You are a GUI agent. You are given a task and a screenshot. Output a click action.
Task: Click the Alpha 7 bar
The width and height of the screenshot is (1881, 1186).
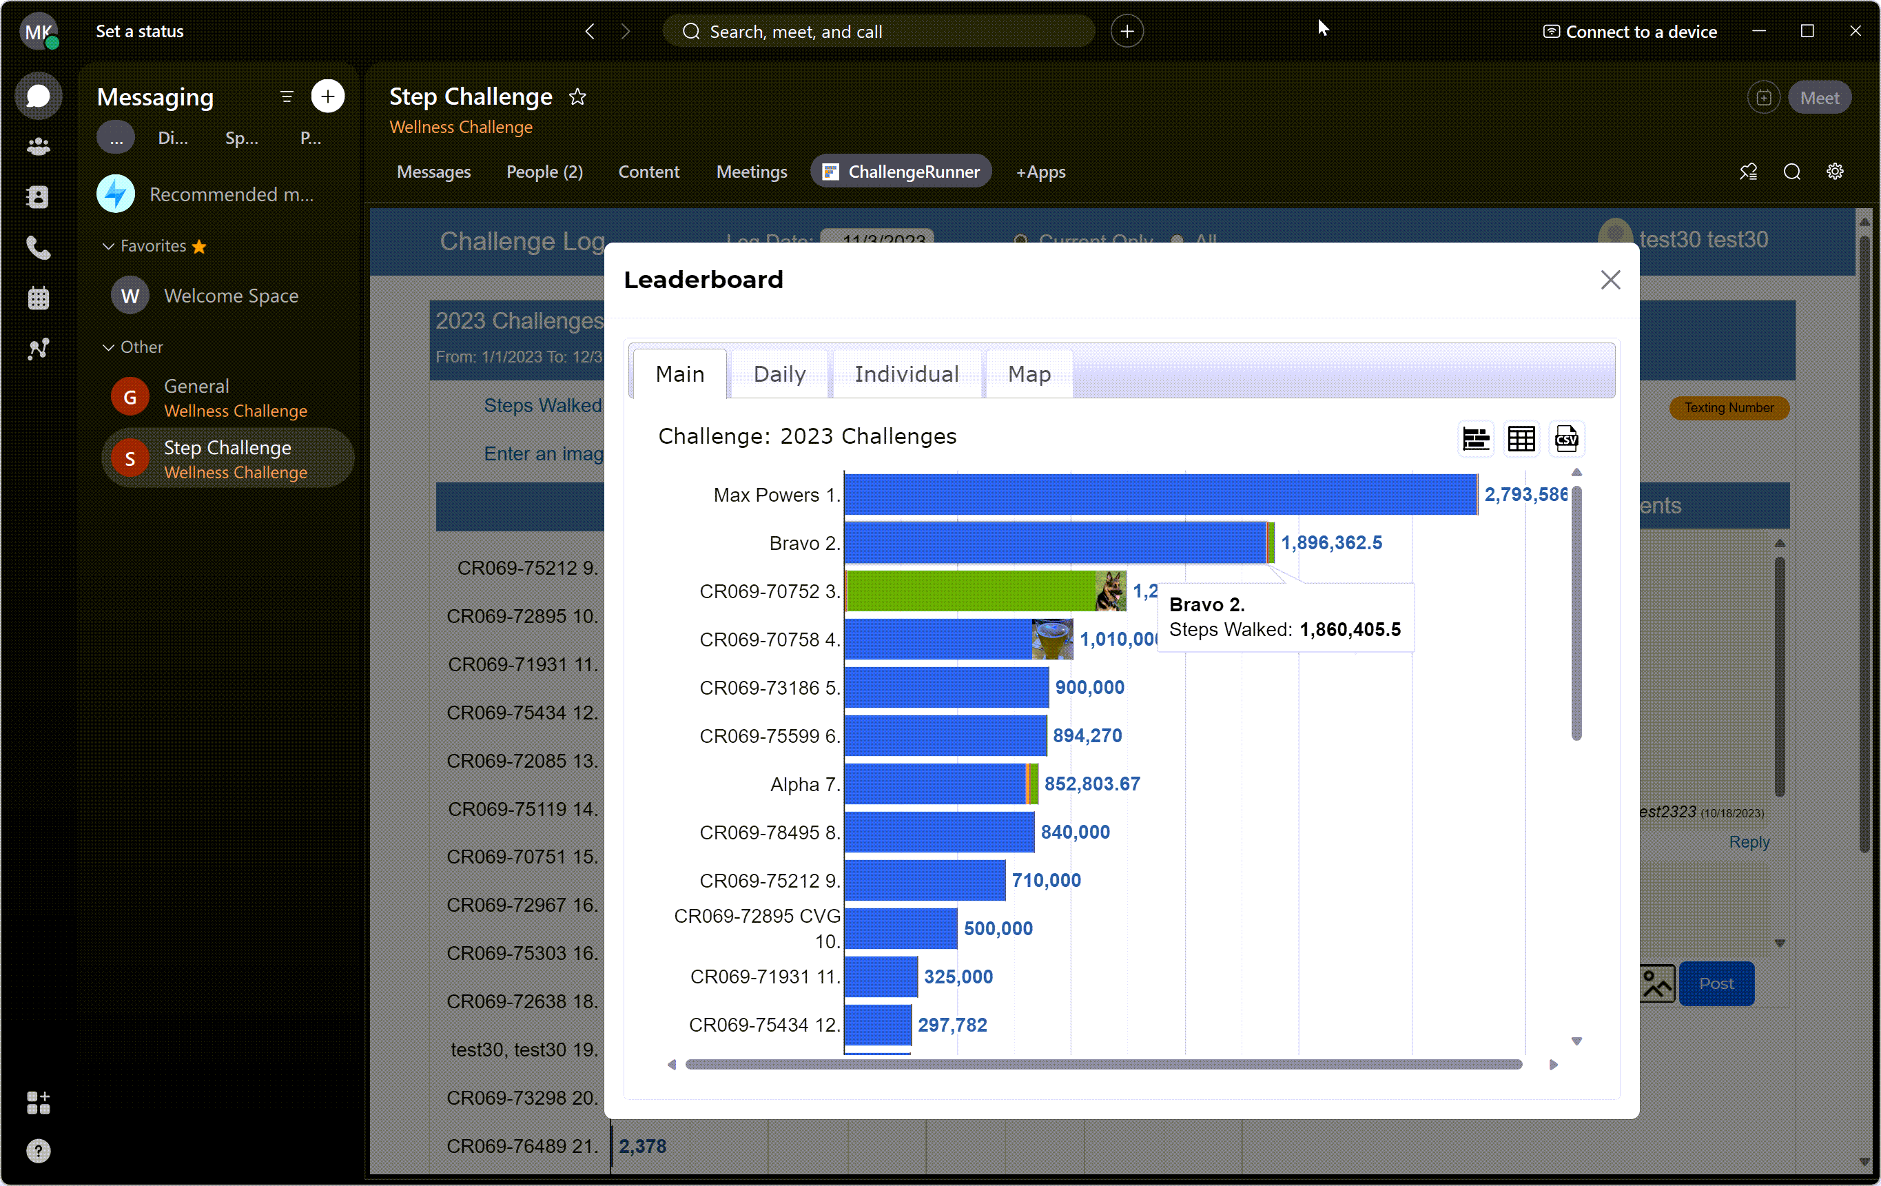click(940, 784)
